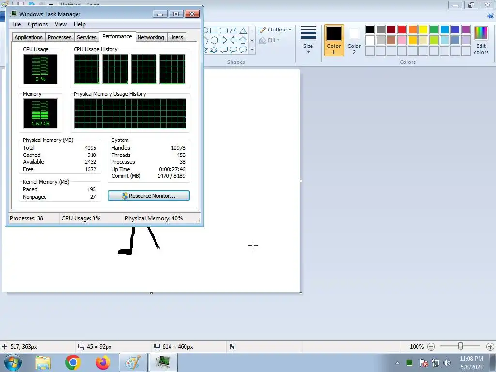Select the hexagon shape in Paint

[214, 40]
